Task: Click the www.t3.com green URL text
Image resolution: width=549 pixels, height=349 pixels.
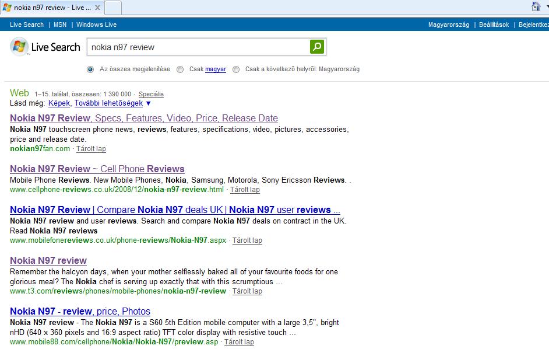Action: coord(118,291)
